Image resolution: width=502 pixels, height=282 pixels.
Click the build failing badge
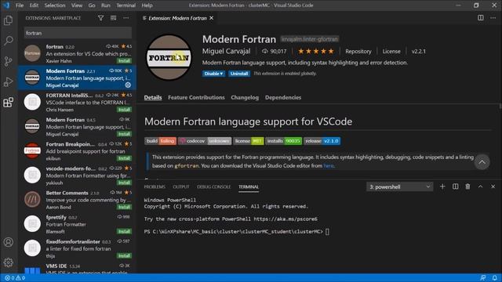coord(160,141)
